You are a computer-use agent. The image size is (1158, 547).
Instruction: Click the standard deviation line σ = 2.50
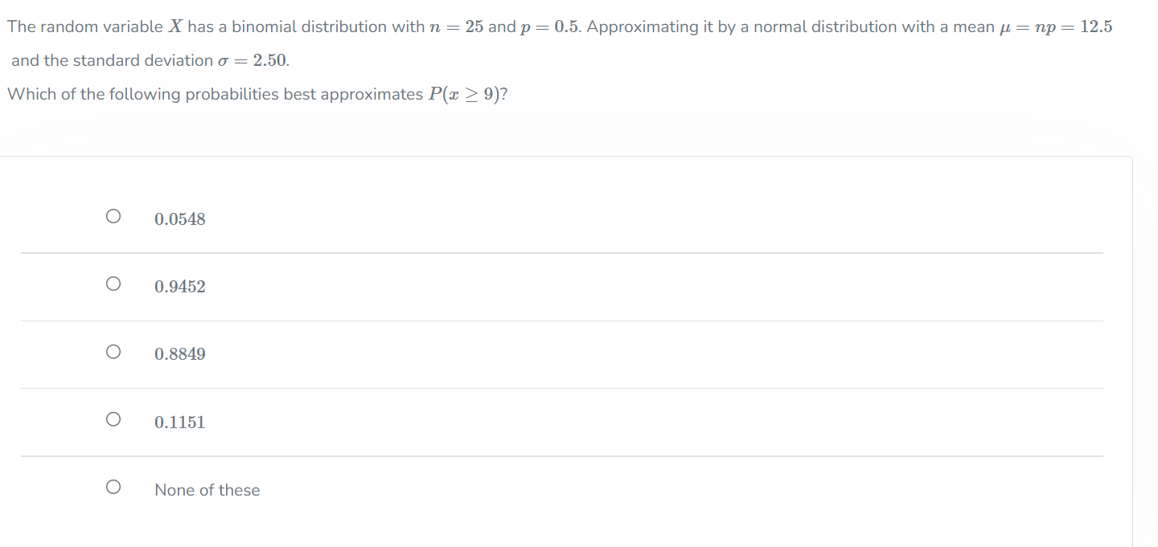(146, 59)
